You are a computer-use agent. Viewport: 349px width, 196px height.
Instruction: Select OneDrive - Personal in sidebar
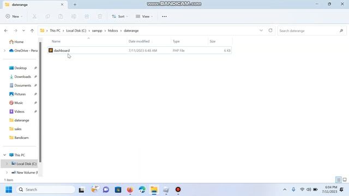[x=23, y=51]
